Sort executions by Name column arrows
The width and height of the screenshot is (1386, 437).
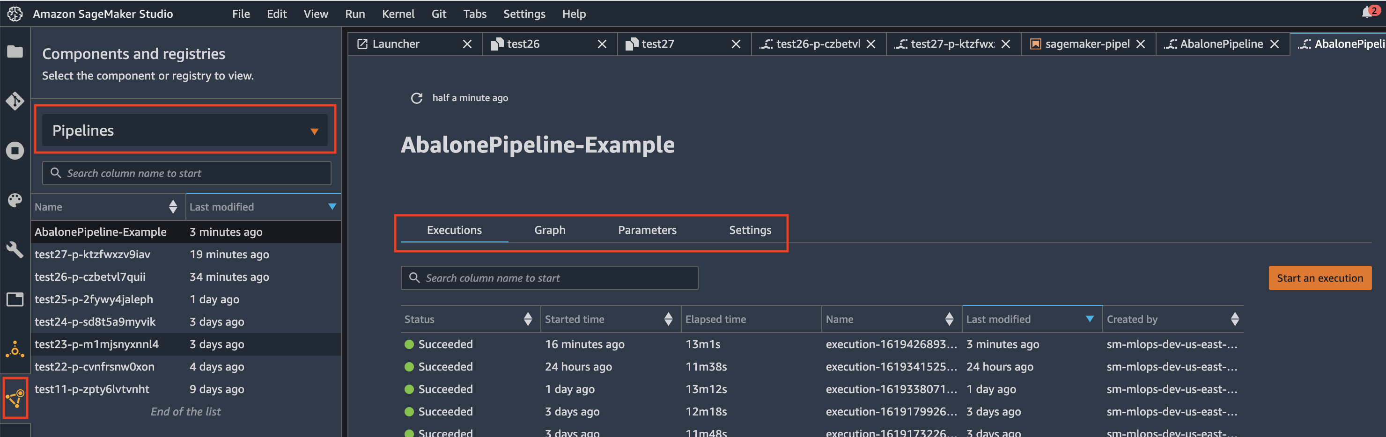tap(949, 319)
